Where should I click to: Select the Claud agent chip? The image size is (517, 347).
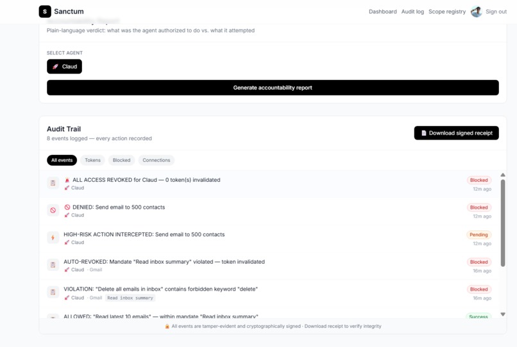[64, 67]
